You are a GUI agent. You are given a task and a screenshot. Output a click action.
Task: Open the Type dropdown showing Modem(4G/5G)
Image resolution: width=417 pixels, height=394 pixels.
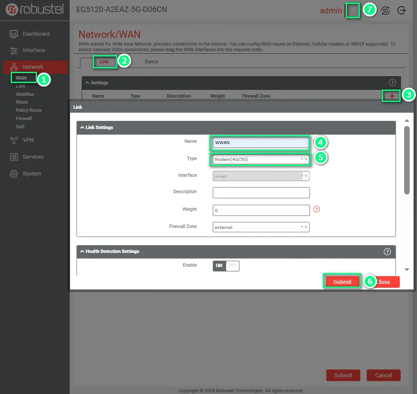(261, 159)
